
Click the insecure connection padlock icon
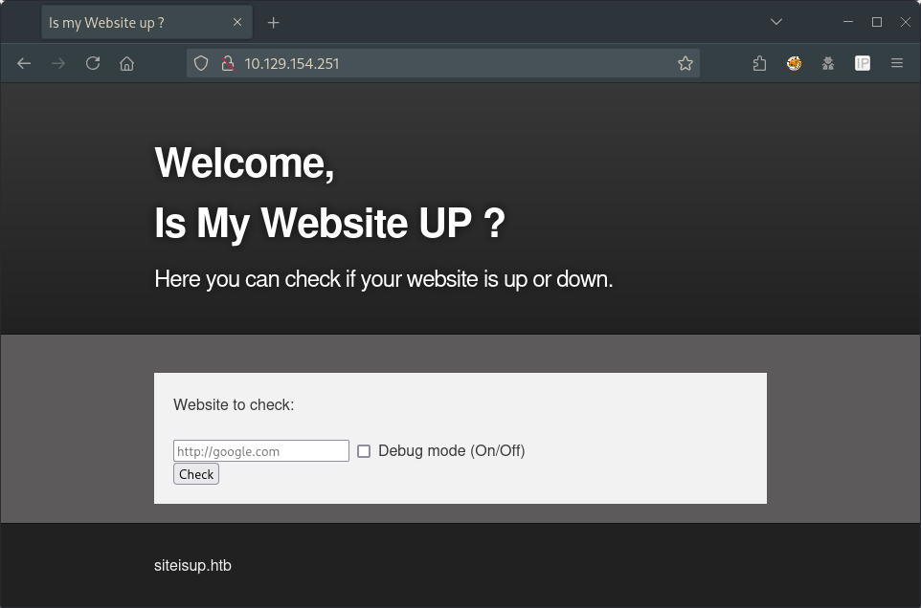click(227, 63)
